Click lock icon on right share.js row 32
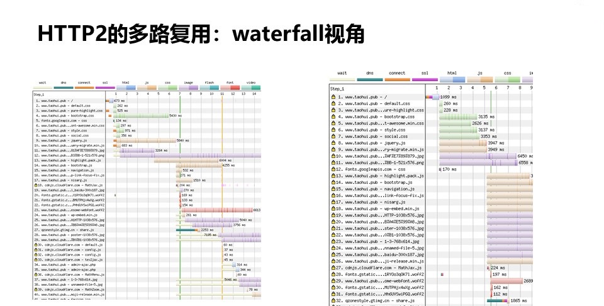Image resolution: width=604 pixels, height=306 pixels. (x=333, y=300)
